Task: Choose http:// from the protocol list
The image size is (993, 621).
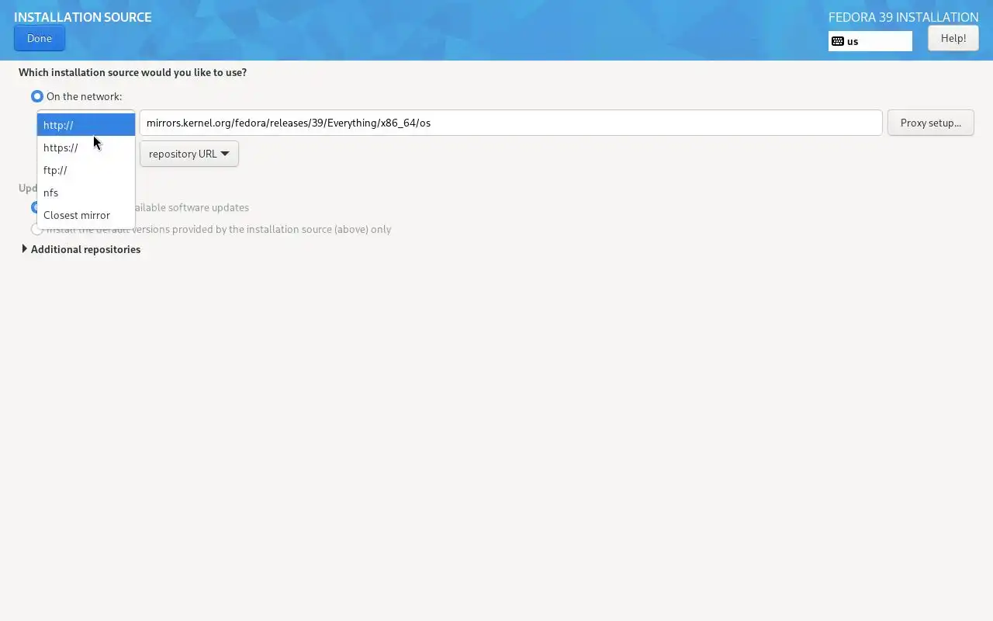Action: [86, 125]
